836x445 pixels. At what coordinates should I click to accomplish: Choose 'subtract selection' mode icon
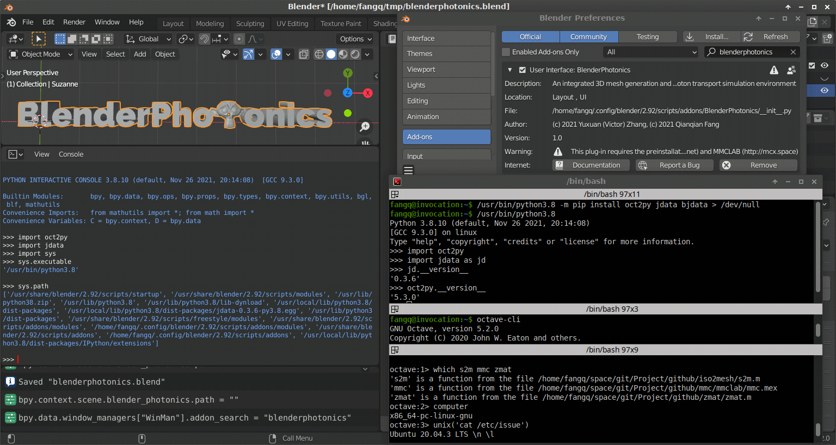[84, 39]
